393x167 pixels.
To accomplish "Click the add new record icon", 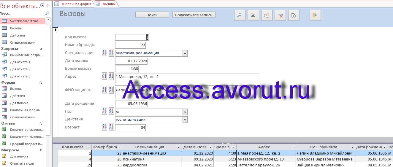I will [x=253, y=15].
